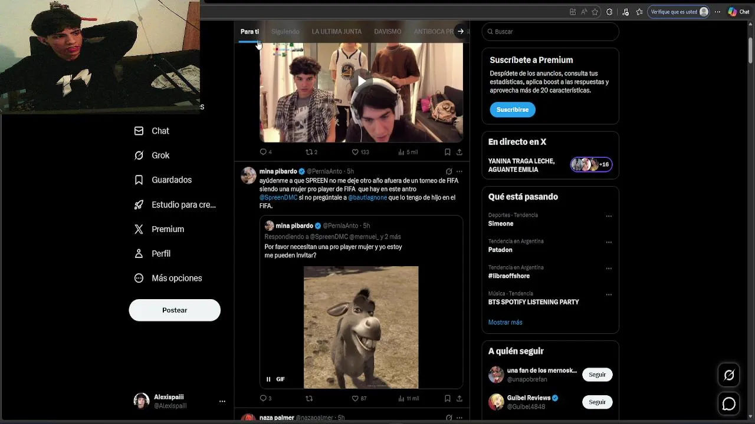The width and height of the screenshot is (755, 424).
Task: Switch to the Siguiendo tab
Action: pos(285,31)
